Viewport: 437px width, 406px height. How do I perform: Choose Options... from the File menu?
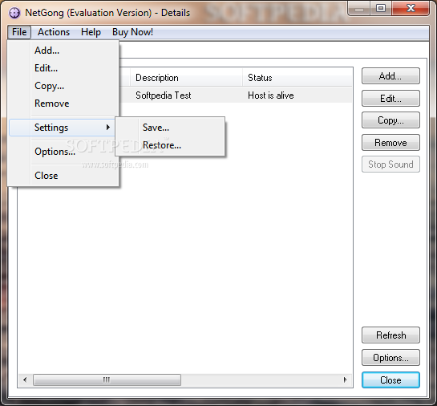(63, 152)
